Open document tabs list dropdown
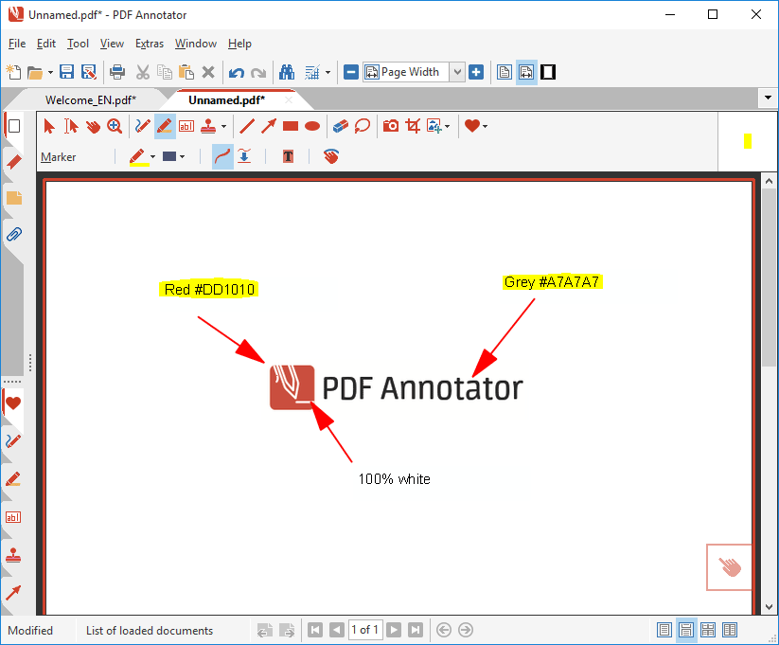Viewport: 779px width, 645px height. pyautogui.click(x=768, y=98)
